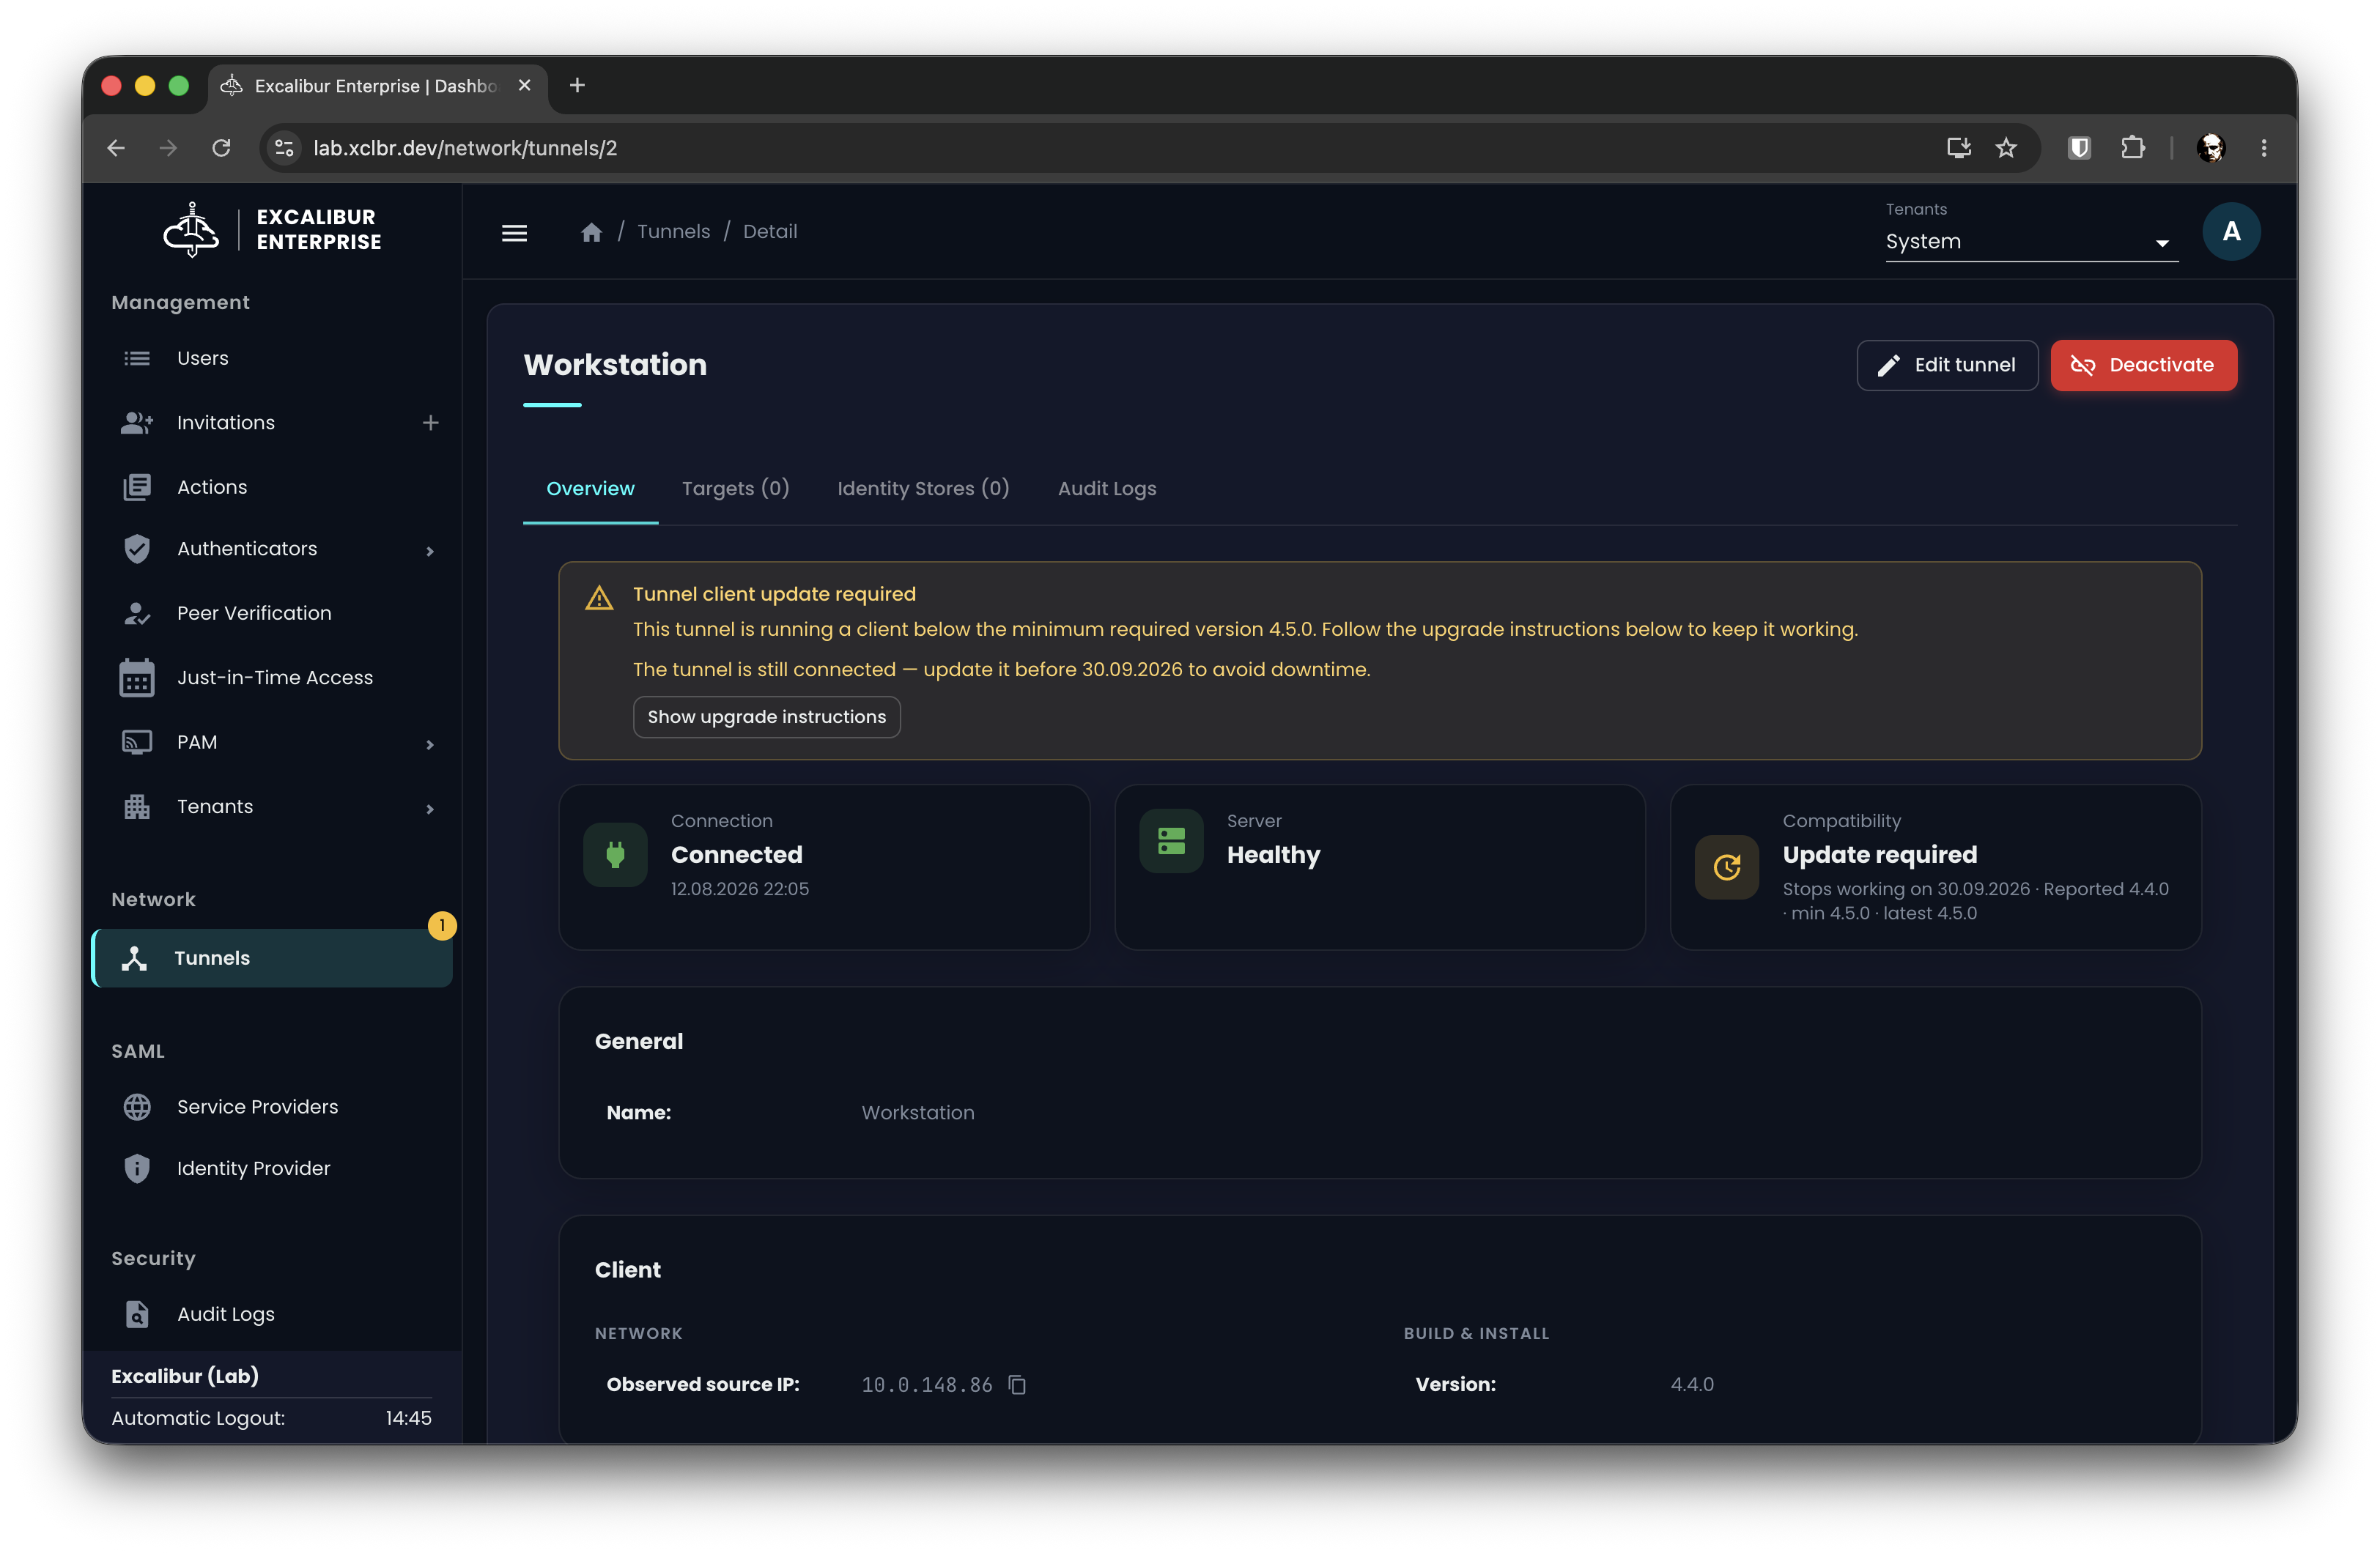
Task: Click the automatic logout timer 14:45
Action: pos(409,1418)
